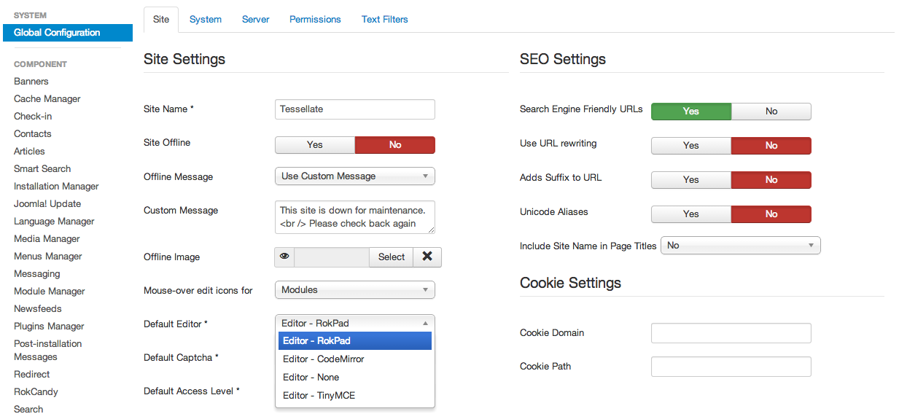899x414 pixels.
Task: Open Plugins Manager in the sidebar
Action: click(49, 327)
